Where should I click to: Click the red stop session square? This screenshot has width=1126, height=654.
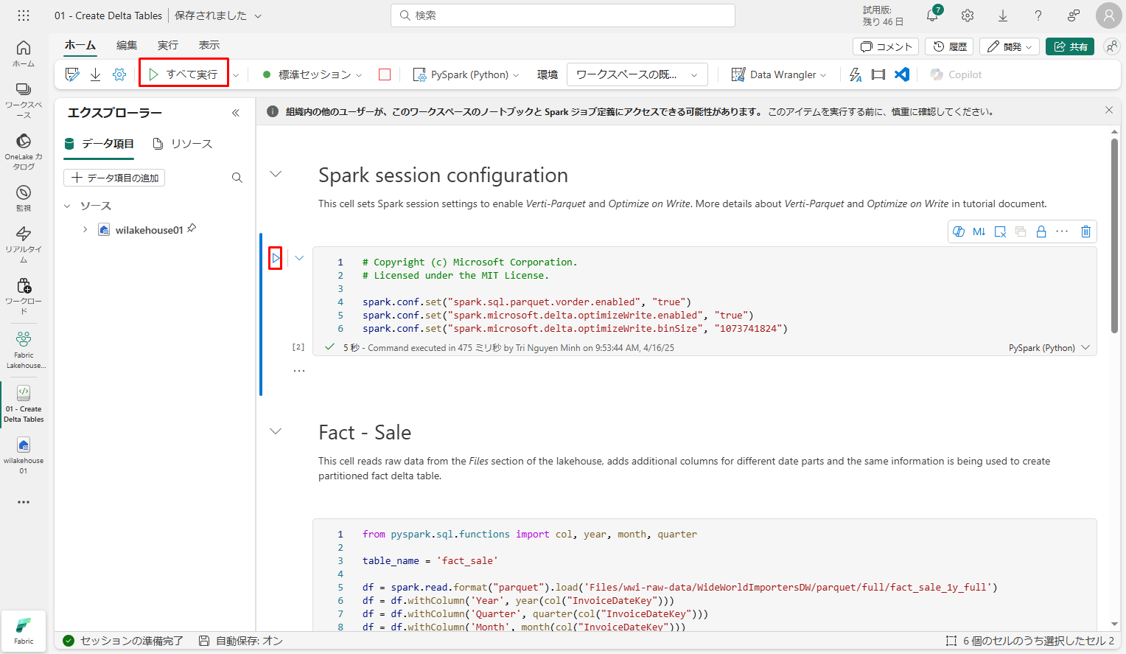tap(385, 74)
